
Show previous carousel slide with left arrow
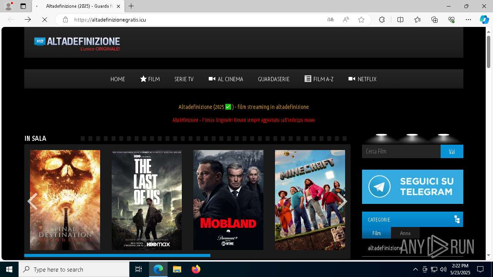coord(32,201)
